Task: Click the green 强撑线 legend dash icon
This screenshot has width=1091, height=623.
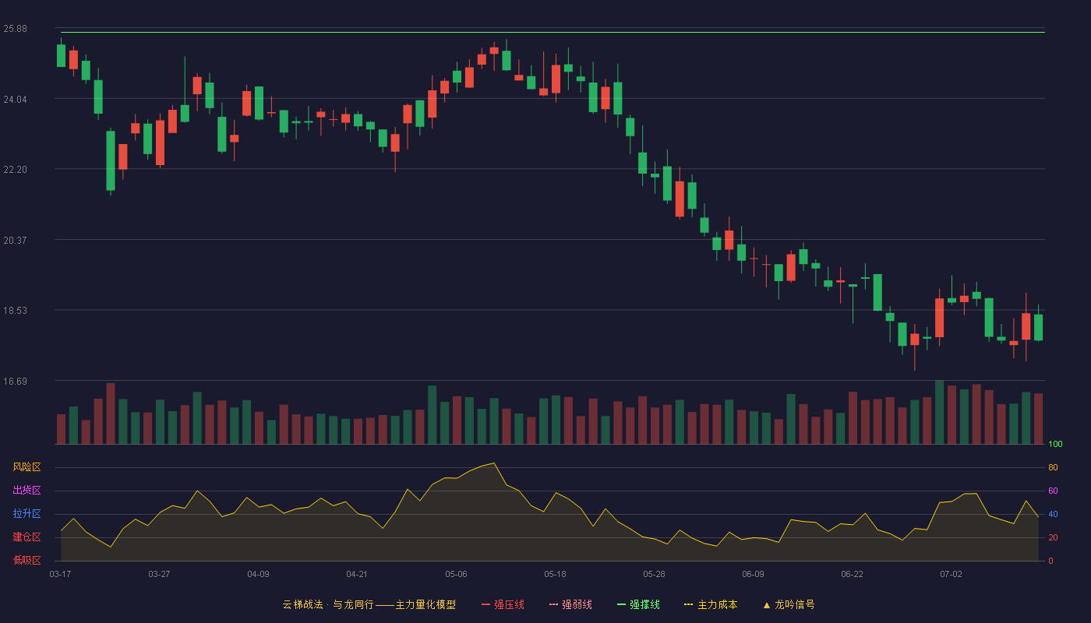Action: click(x=621, y=604)
